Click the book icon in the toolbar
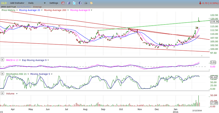 tap(68, 3)
